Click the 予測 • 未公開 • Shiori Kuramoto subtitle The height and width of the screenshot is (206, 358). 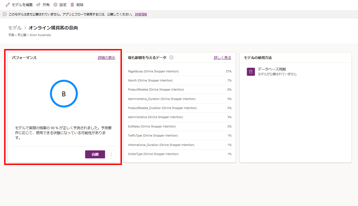click(x=30, y=35)
